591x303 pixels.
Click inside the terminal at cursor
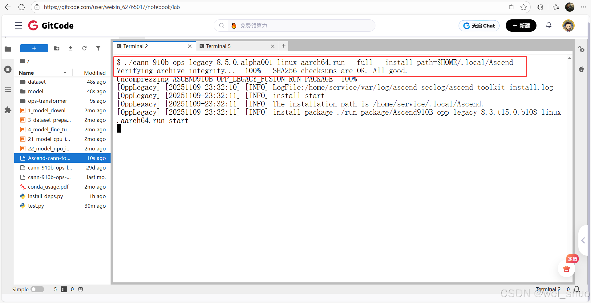pos(119,129)
